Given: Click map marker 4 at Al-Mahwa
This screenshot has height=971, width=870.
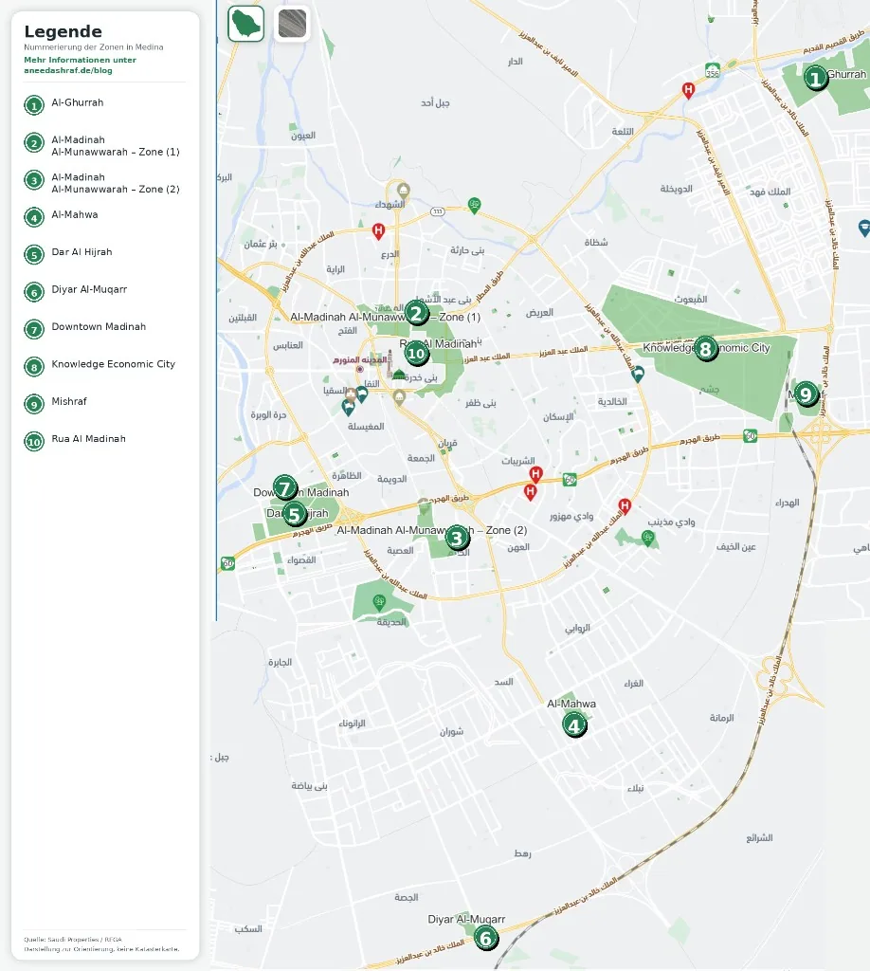Looking at the screenshot, I should coord(574,724).
